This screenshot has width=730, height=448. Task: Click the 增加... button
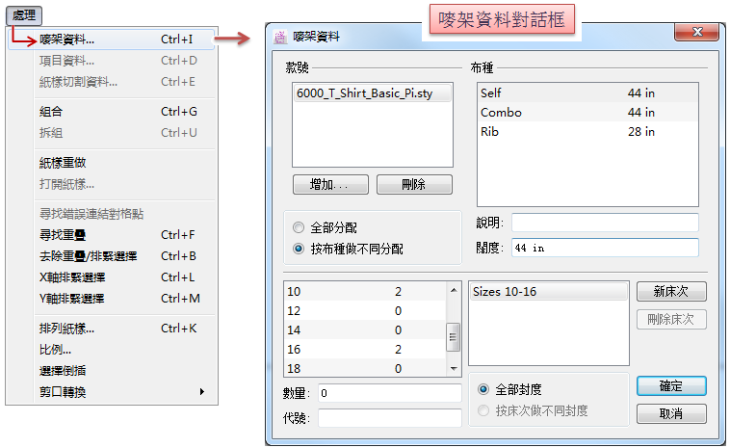coord(330,185)
